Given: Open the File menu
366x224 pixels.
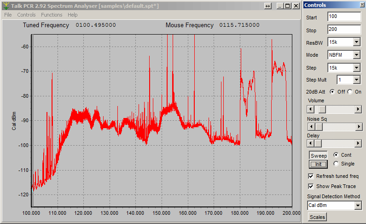Looking at the screenshot, I should tap(8, 15).
